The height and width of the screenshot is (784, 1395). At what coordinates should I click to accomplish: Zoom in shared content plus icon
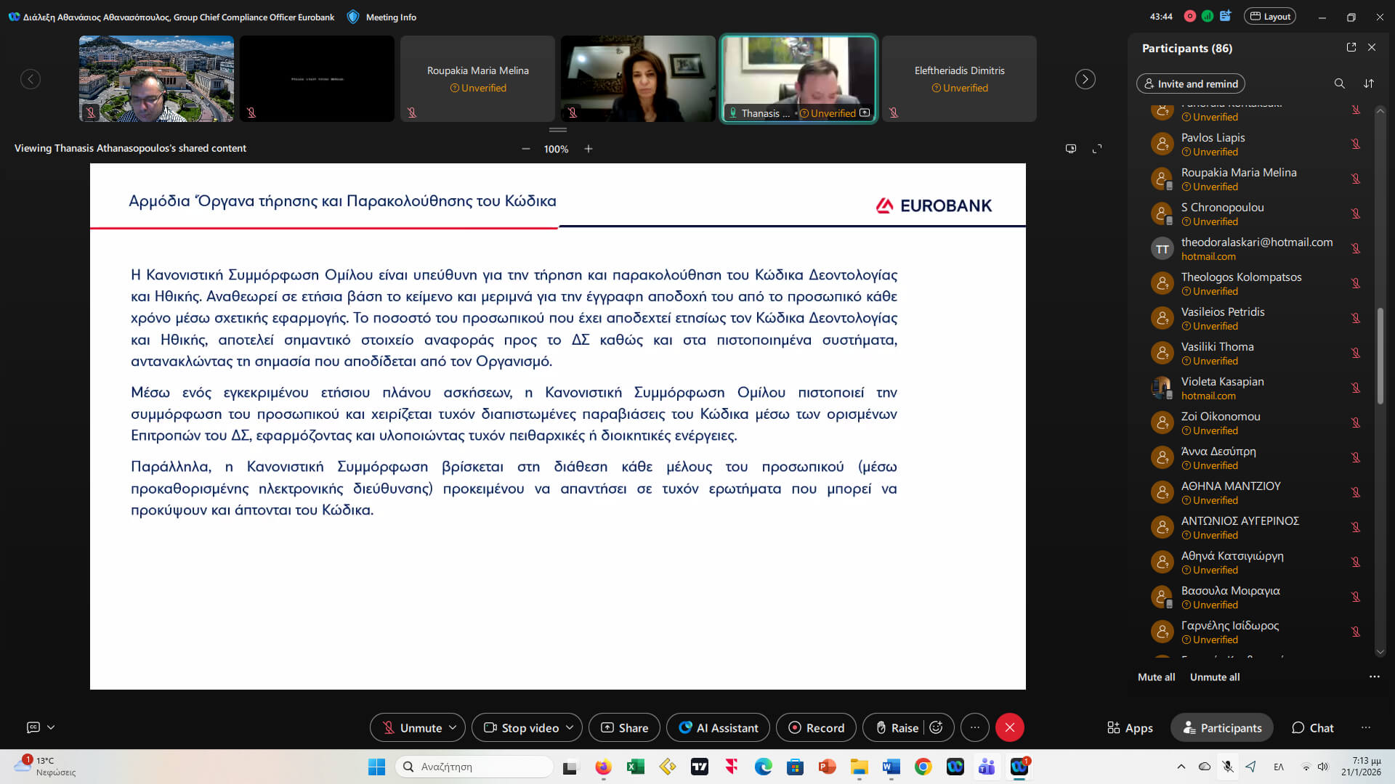pyautogui.click(x=589, y=149)
